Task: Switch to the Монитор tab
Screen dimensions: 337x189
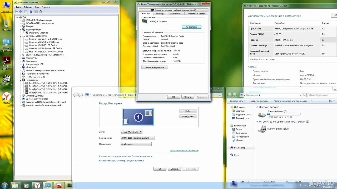Action: click(160, 14)
